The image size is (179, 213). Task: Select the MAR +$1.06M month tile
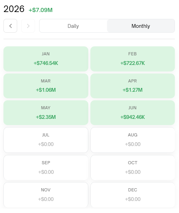46,86
